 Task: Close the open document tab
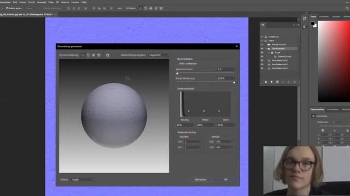tap(55, 15)
